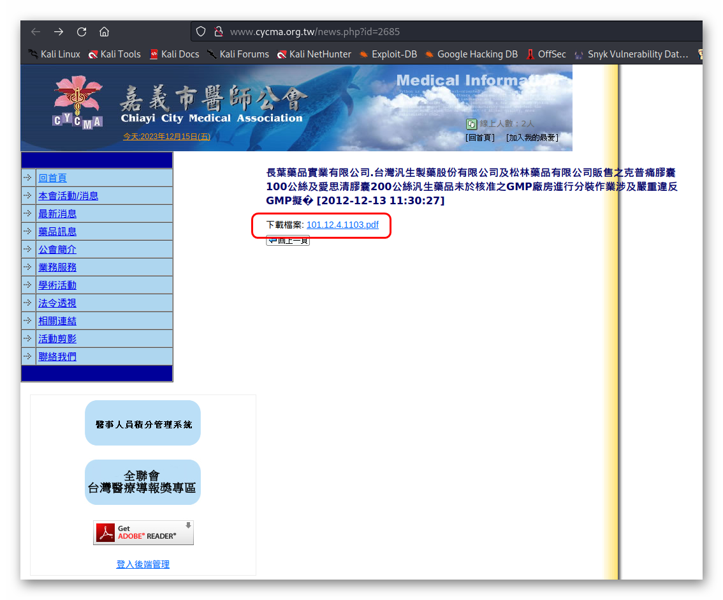Open the 全聯會台灣醫療導報獎專區 button

point(143,483)
